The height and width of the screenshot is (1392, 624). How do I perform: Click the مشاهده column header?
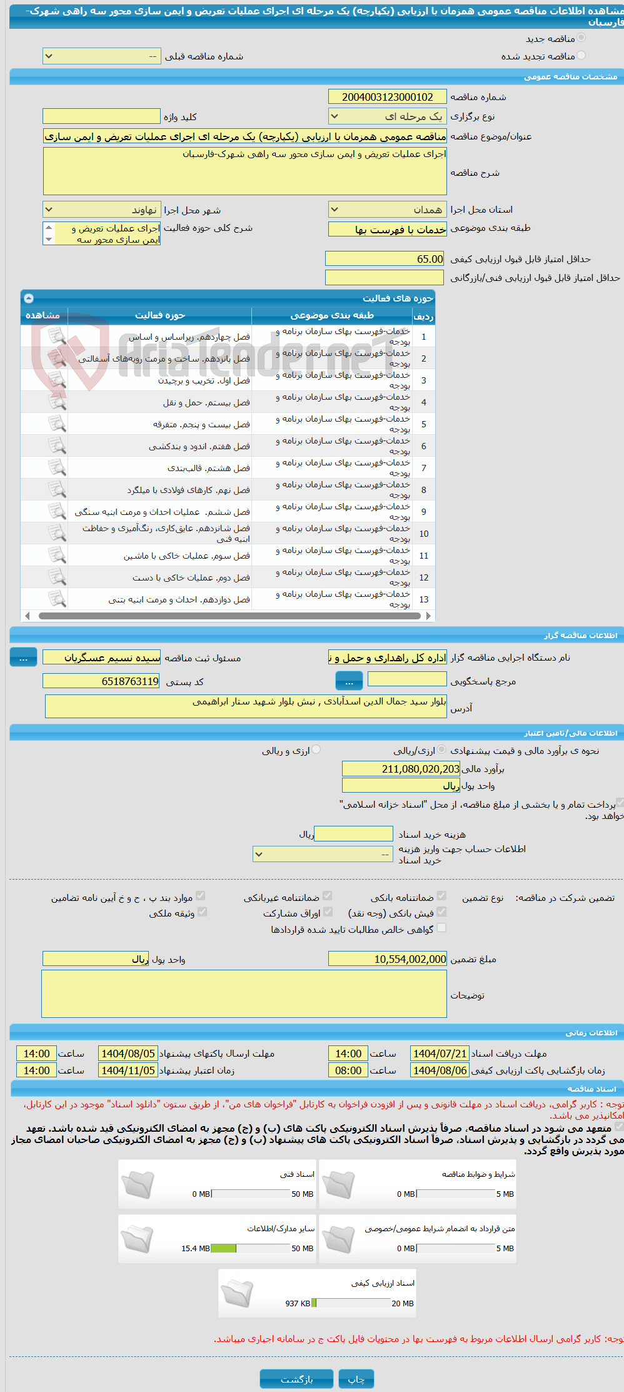coord(44,315)
